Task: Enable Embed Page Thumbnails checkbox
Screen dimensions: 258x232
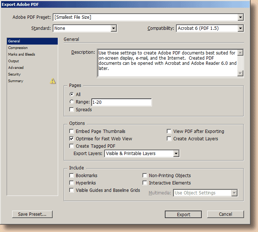Action: coord(72,131)
